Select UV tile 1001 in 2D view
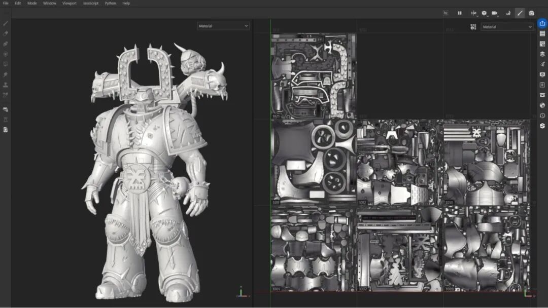The image size is (548, 308). tap(314, 248)
